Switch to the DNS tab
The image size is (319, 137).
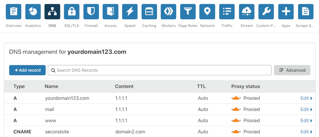pyautogui.click(x=52, y=12)
